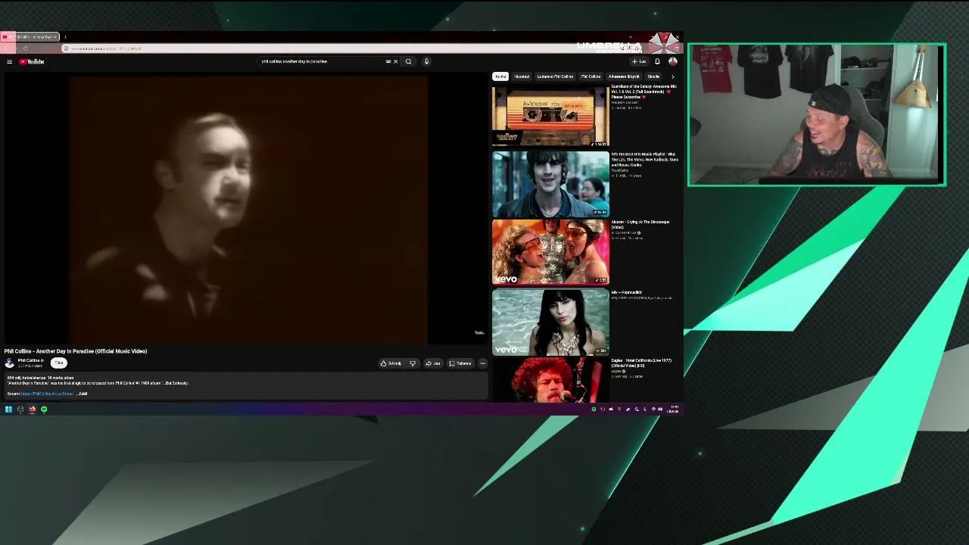Viewport: 969px width, 545px height.
Task: Select the 'Phil Collins' filter chip
Action: tap(590, 76)
